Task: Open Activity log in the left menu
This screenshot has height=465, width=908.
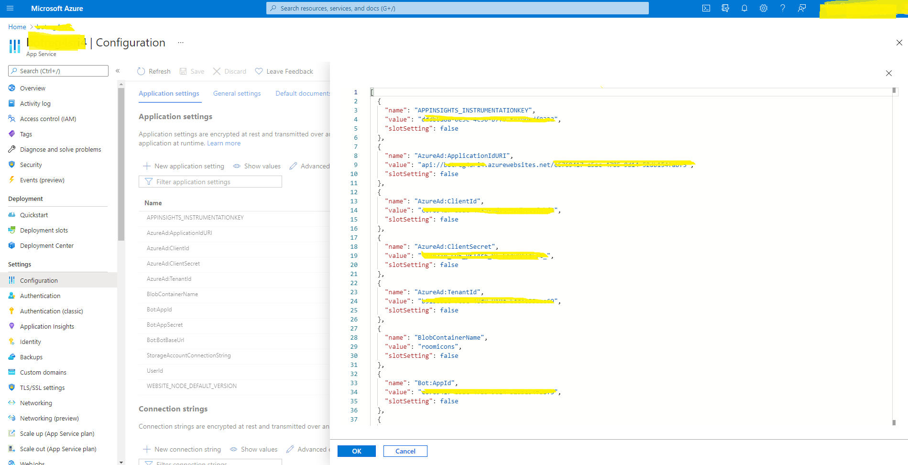Action: coord(35,103)
